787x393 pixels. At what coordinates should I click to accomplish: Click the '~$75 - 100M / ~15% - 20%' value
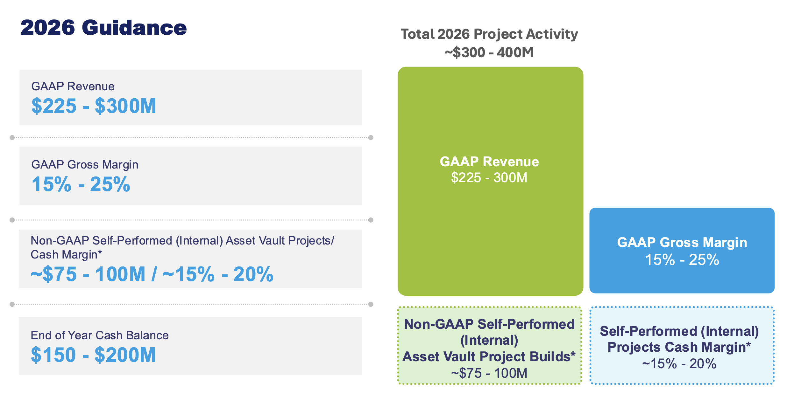[x=152, y=274]
